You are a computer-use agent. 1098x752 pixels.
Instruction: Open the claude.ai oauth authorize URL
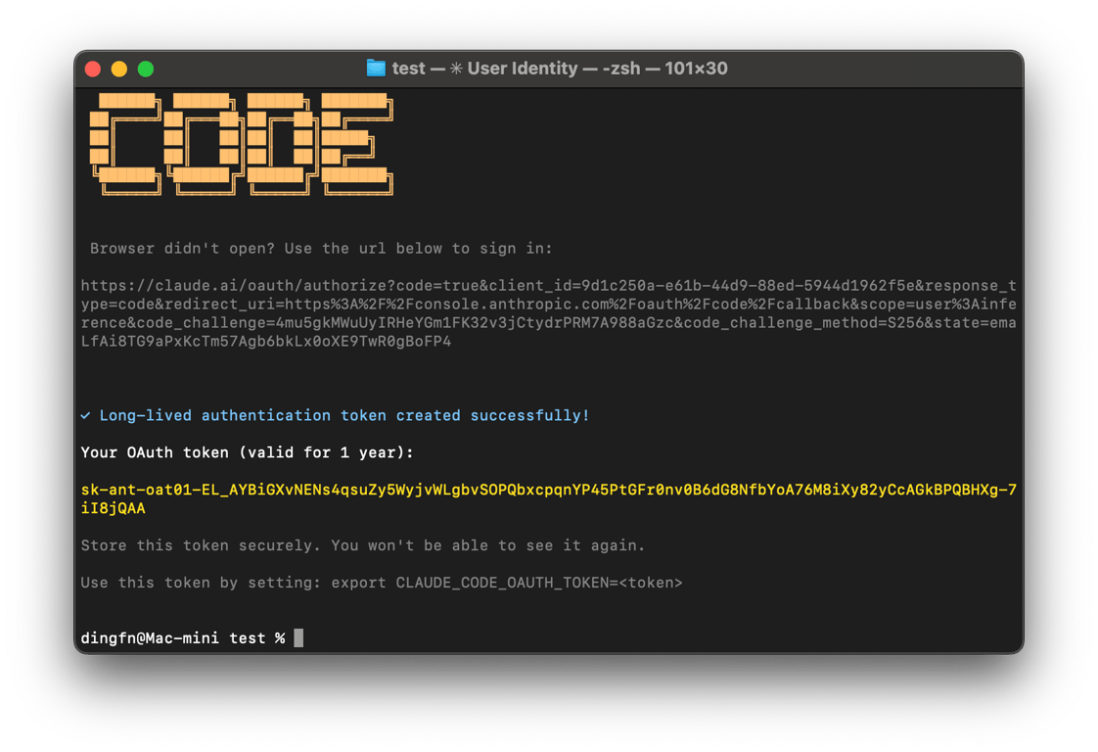(x=548, y=313)
